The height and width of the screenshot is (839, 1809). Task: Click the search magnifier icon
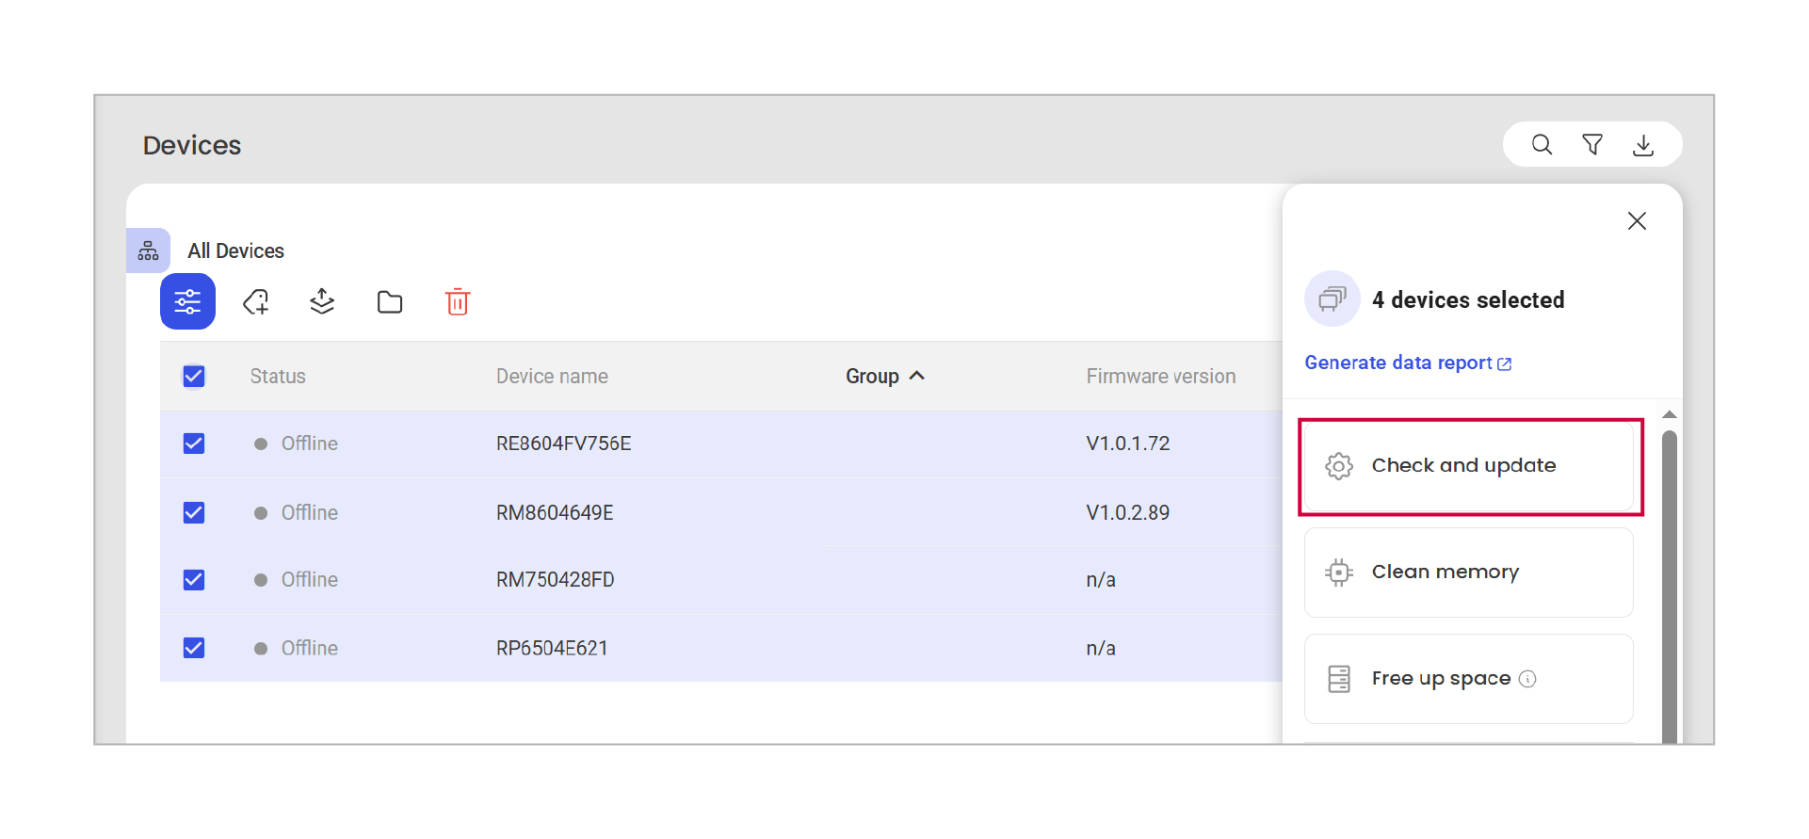coord(1542,145)
